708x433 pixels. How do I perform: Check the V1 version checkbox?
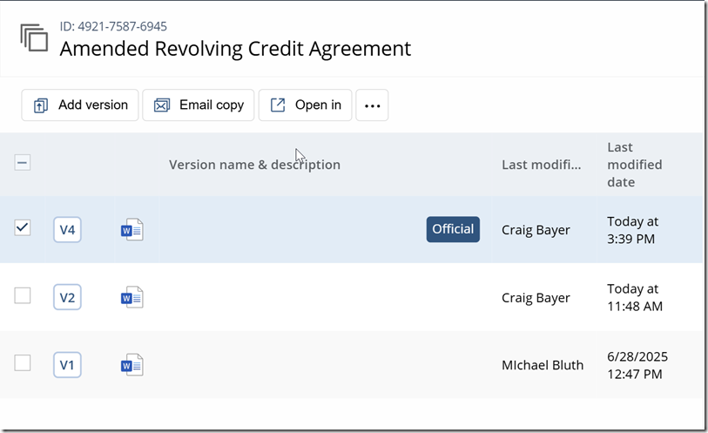pyautogui.click(x=23, y=363)
